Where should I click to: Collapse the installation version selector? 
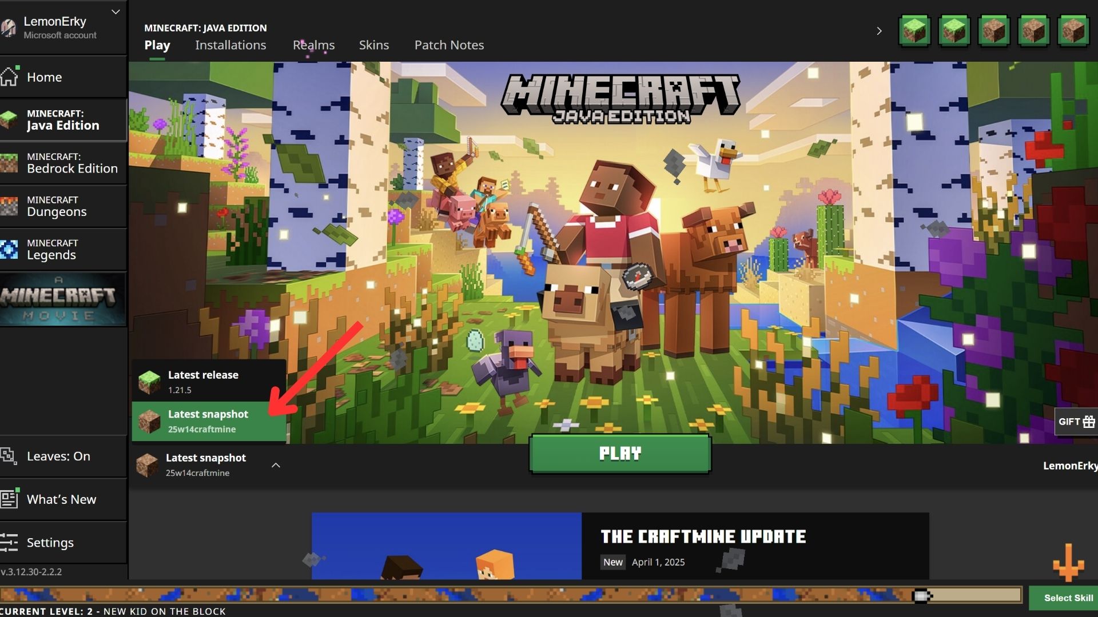276,465
